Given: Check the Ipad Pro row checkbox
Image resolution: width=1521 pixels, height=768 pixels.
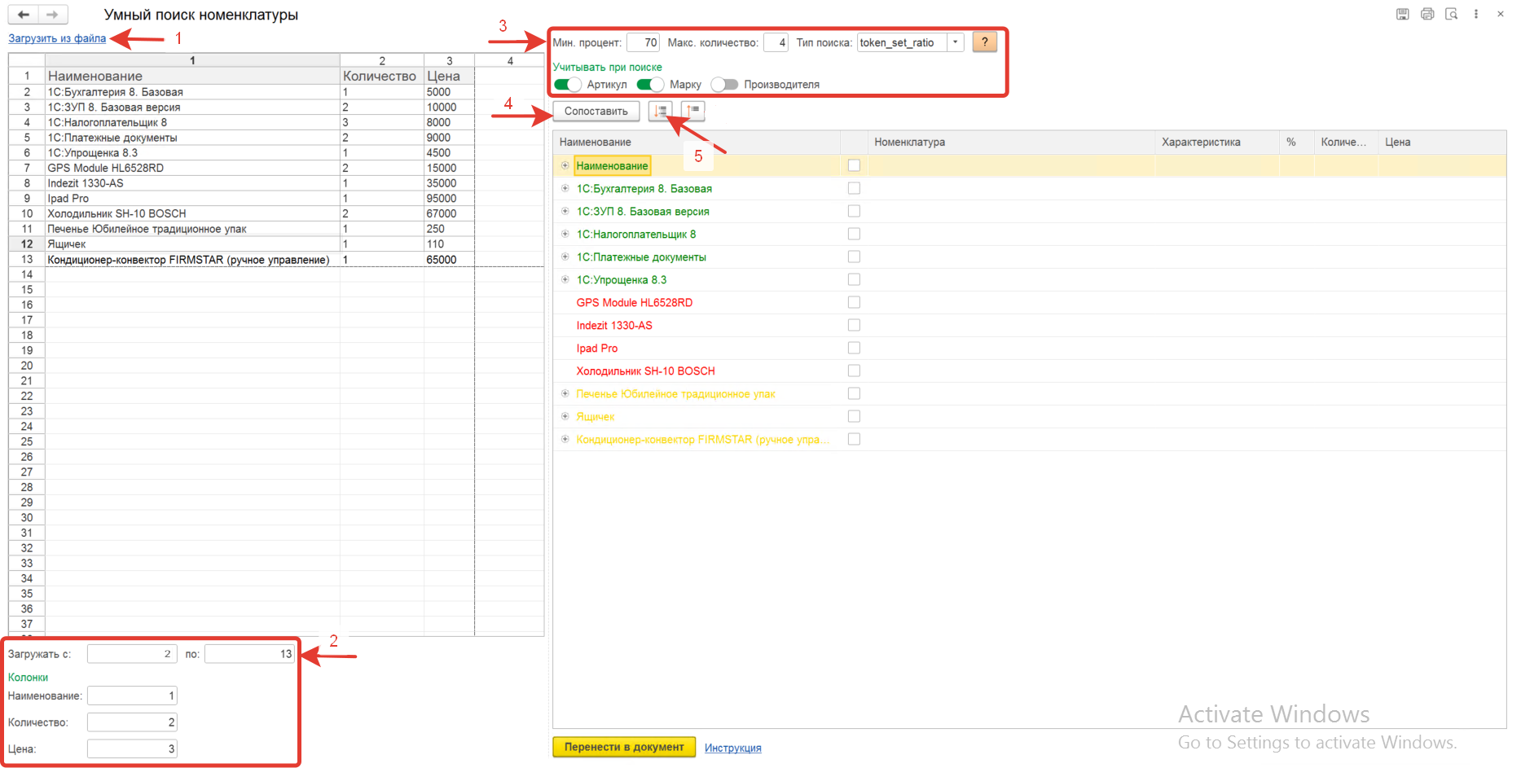Looking at the screenshot, I should point(854,348).
